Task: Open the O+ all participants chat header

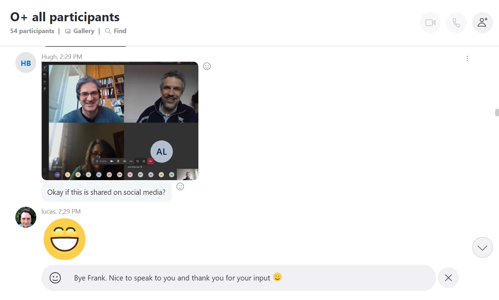Action: [x=65, y=17]
